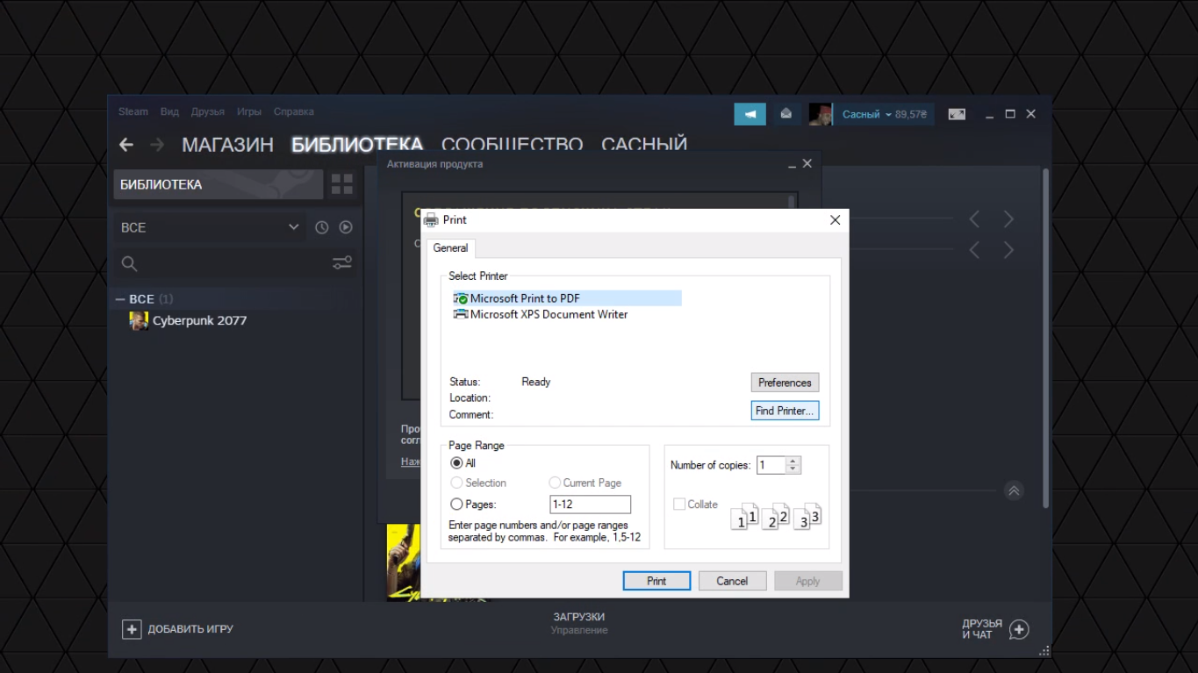The height and width of the screenshot is (673, 1198).
Task: Open the ВСЕ collection dropdown
Action: click(211, 227)
